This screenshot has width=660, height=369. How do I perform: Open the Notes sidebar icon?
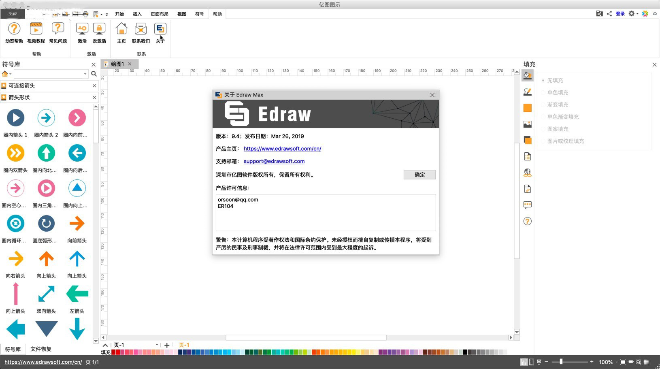pos(527,189)
